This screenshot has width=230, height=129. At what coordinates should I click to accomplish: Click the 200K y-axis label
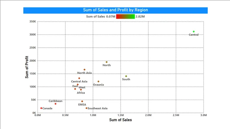click(x=33, y=61)
